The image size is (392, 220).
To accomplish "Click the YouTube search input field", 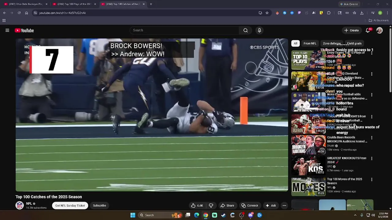I will tap(184, 30).
